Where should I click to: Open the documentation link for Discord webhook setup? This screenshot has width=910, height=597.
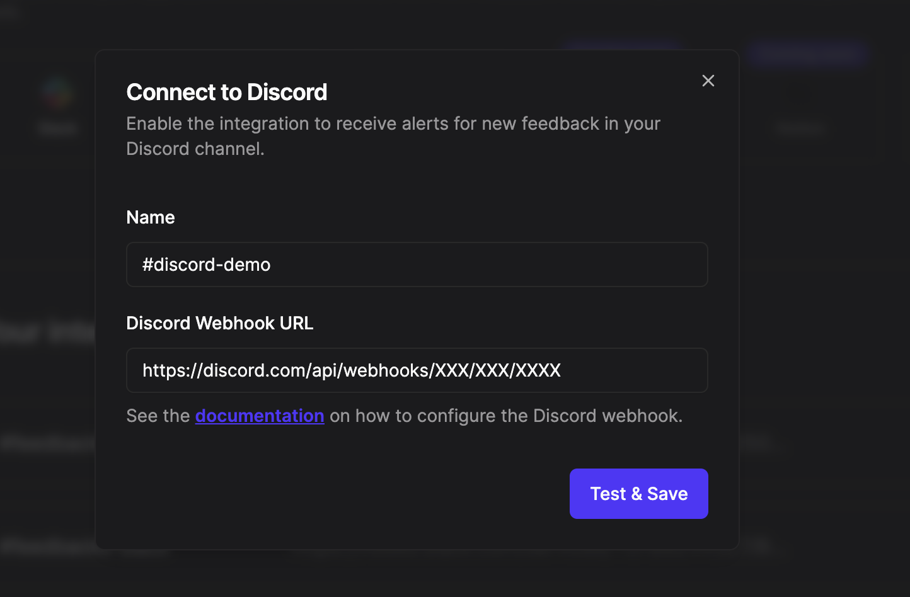260,416
